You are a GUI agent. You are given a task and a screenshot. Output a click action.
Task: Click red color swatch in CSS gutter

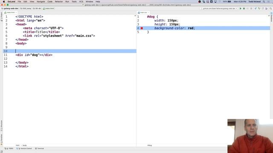(x=142, y=28)
